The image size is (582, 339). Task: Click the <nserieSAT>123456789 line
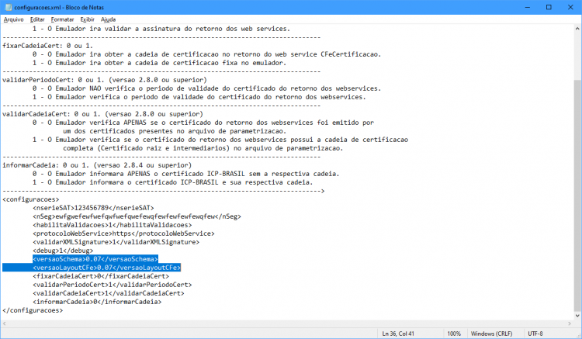click(93, 208)
